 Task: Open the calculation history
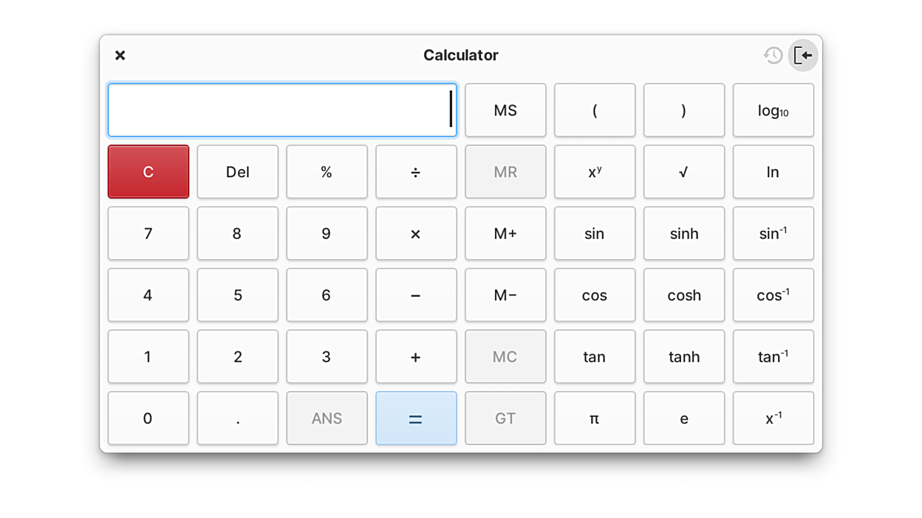[773, 55]
